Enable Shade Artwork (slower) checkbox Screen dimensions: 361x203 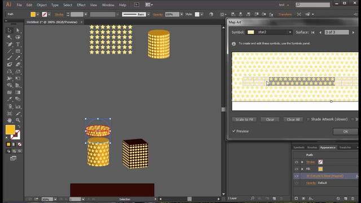(308, 119)
